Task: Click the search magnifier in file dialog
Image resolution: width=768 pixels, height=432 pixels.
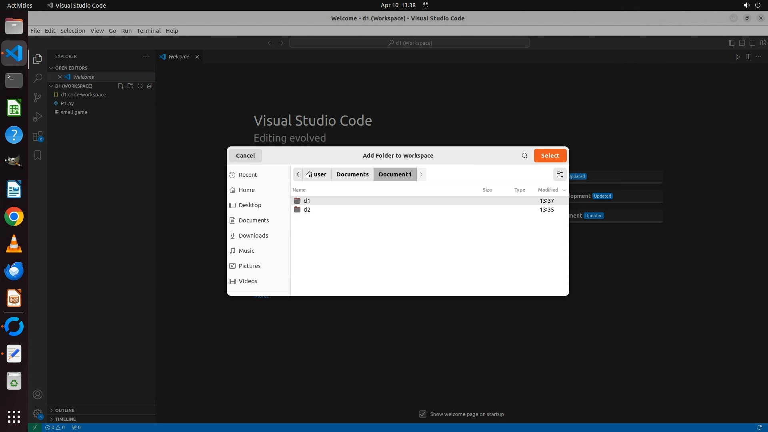Action: click(524, 156)
